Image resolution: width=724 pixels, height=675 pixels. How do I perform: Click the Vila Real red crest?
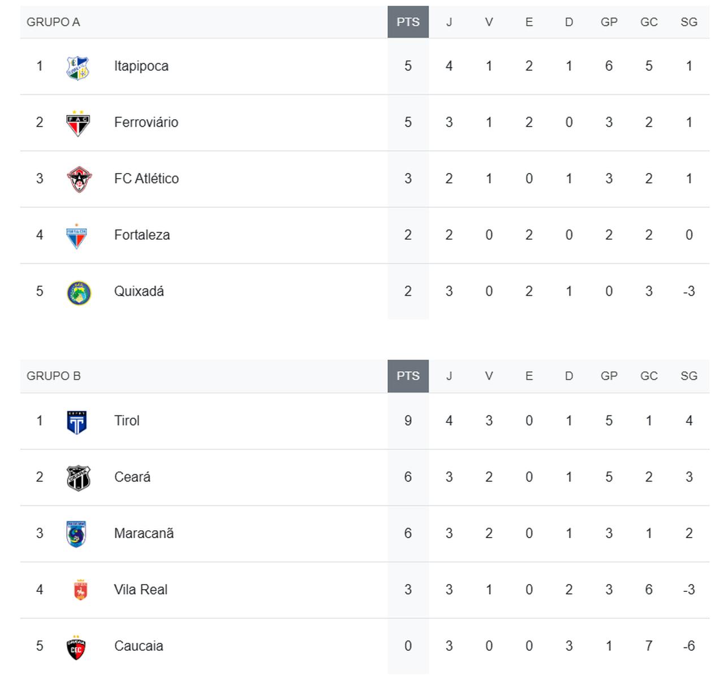tap(80, 590)
